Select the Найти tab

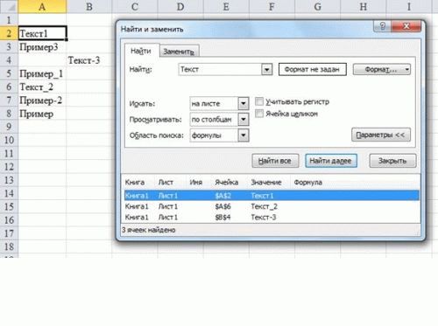[x=141, y=51]
